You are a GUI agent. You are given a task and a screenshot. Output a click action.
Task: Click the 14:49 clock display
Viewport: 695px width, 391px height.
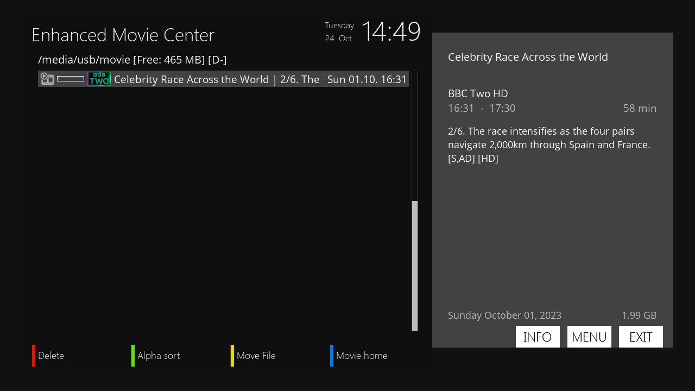[x=391, y=31]
